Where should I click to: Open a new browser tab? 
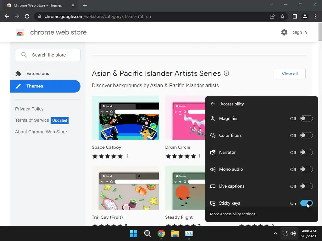point(85,5)
